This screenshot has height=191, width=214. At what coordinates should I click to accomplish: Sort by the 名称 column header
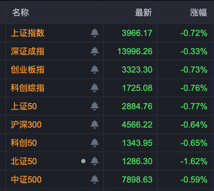pos(20,13)
